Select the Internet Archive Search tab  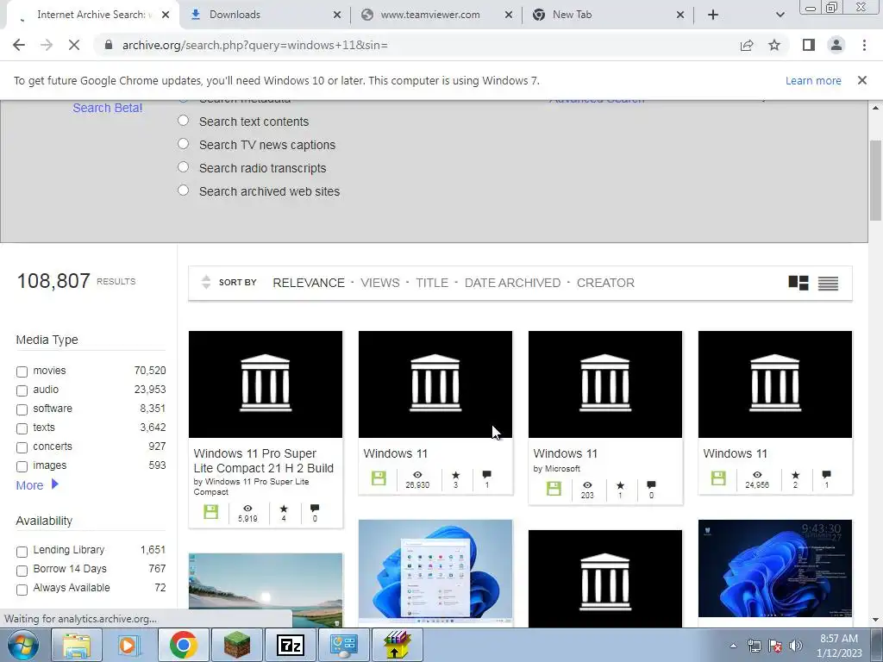[x=93, y=15]
